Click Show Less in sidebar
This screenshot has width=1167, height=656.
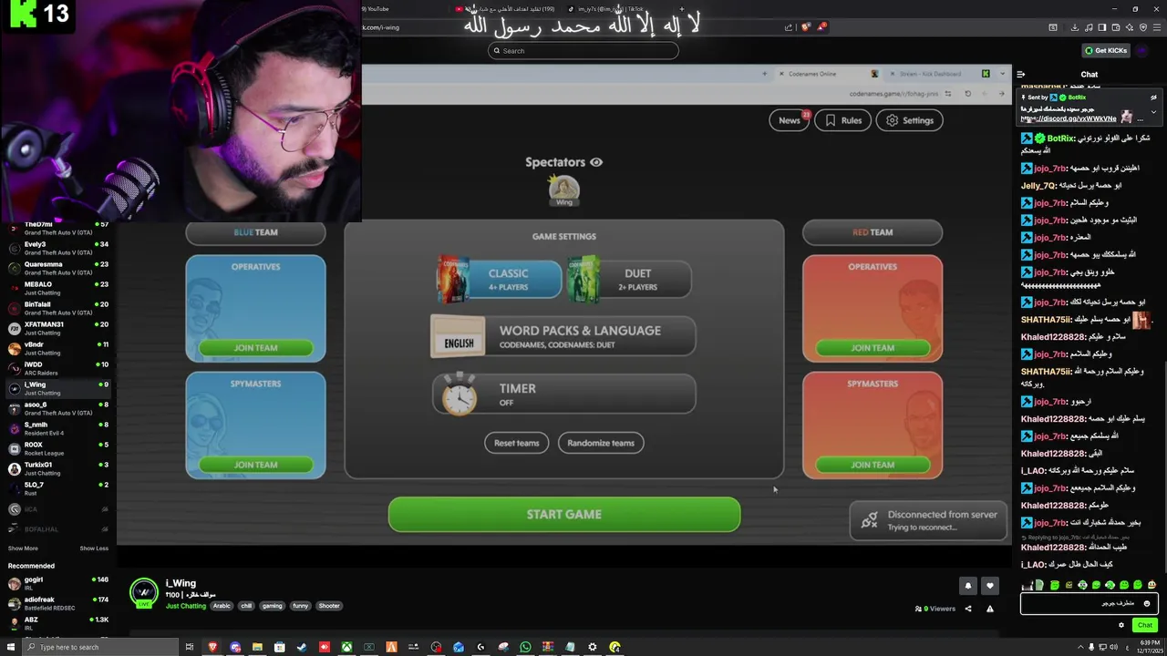[94, 548]
